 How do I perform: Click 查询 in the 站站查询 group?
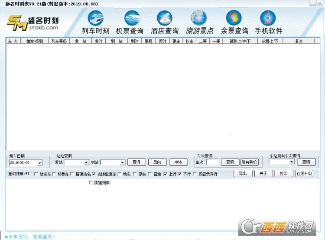[136, 162]
